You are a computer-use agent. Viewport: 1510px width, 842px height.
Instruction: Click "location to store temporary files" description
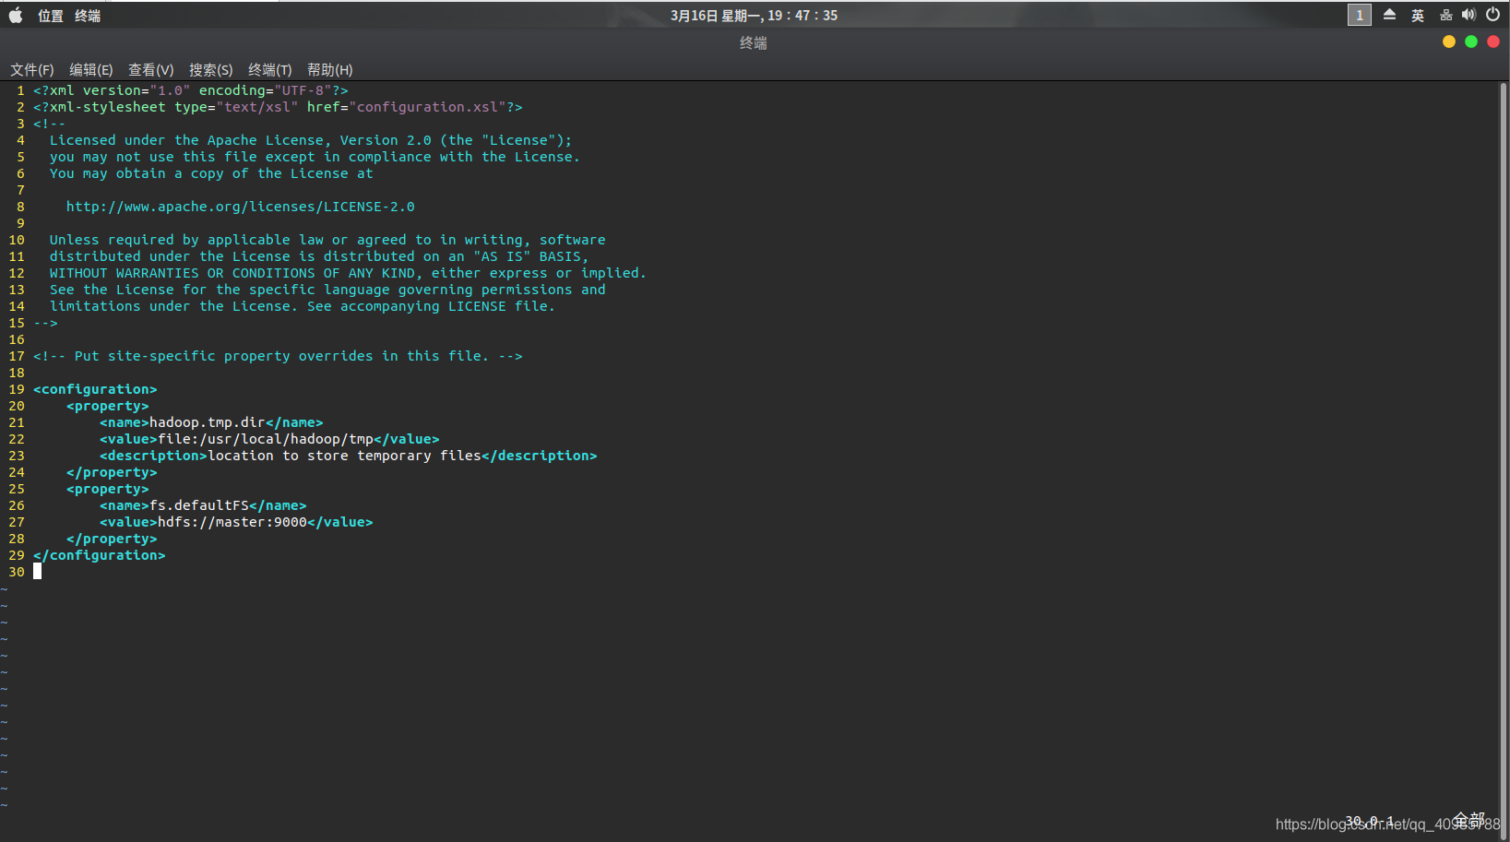coord(344,456)
